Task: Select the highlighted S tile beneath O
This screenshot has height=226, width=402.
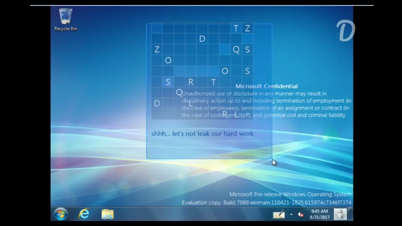Action: pyautogui.click(x=168, y=82)
